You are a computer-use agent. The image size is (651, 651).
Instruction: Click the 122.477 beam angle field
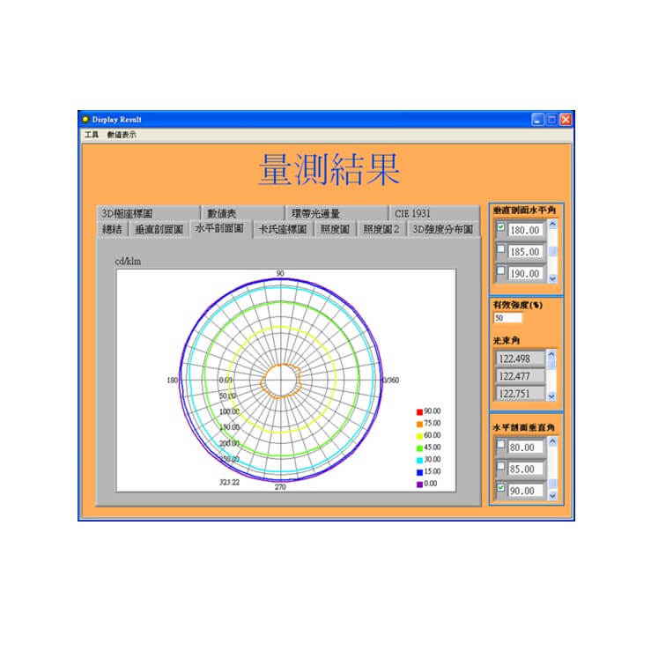tap(521, 376)
